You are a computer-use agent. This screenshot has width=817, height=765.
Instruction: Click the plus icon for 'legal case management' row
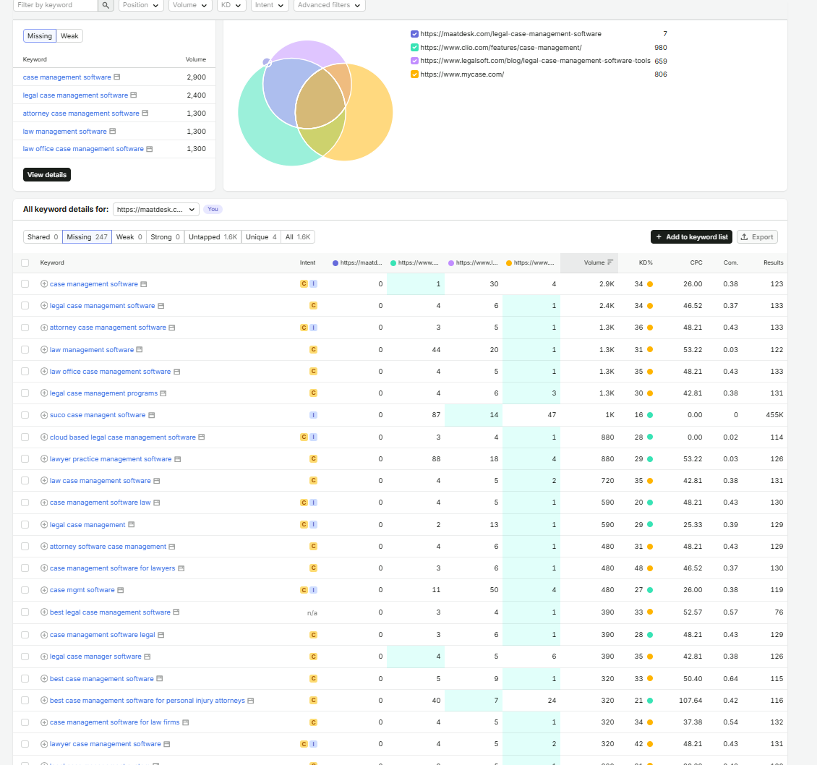point(44,525)
